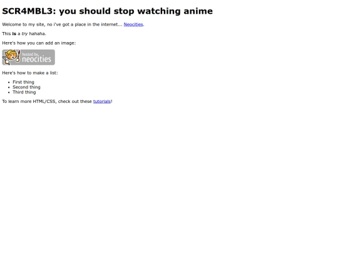Click the Third thing list item

[x=24, y=92]
